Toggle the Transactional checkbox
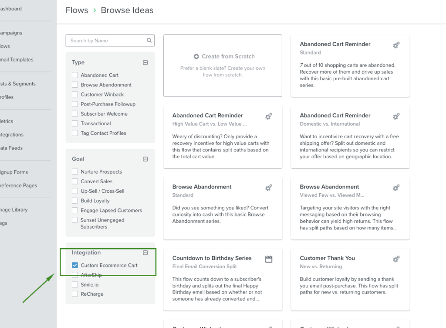This screenshot has height=328, width=446. click(75, 123)
